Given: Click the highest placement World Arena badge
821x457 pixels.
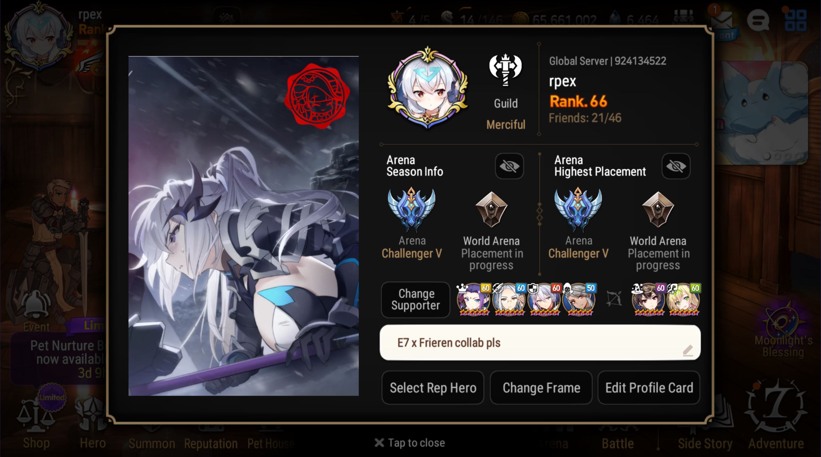Looking at the screenshot, I should [658, 210].
